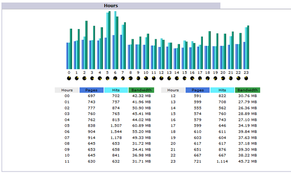The width and height of the screenshot is (291, 173).
Task: Click the clock icon under hour 16
Action: coord(192,78)
